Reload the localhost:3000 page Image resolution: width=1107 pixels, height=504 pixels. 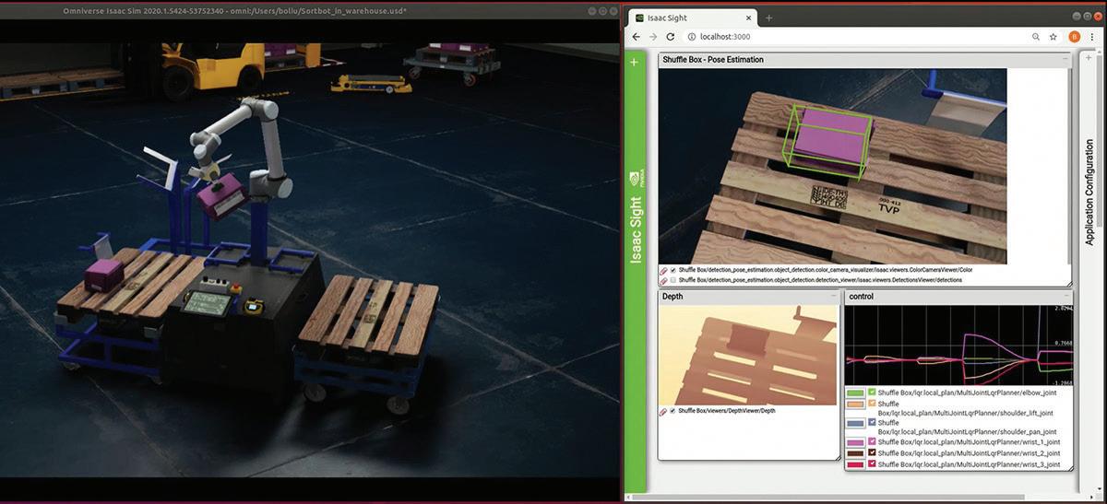[x=671, y=36]
